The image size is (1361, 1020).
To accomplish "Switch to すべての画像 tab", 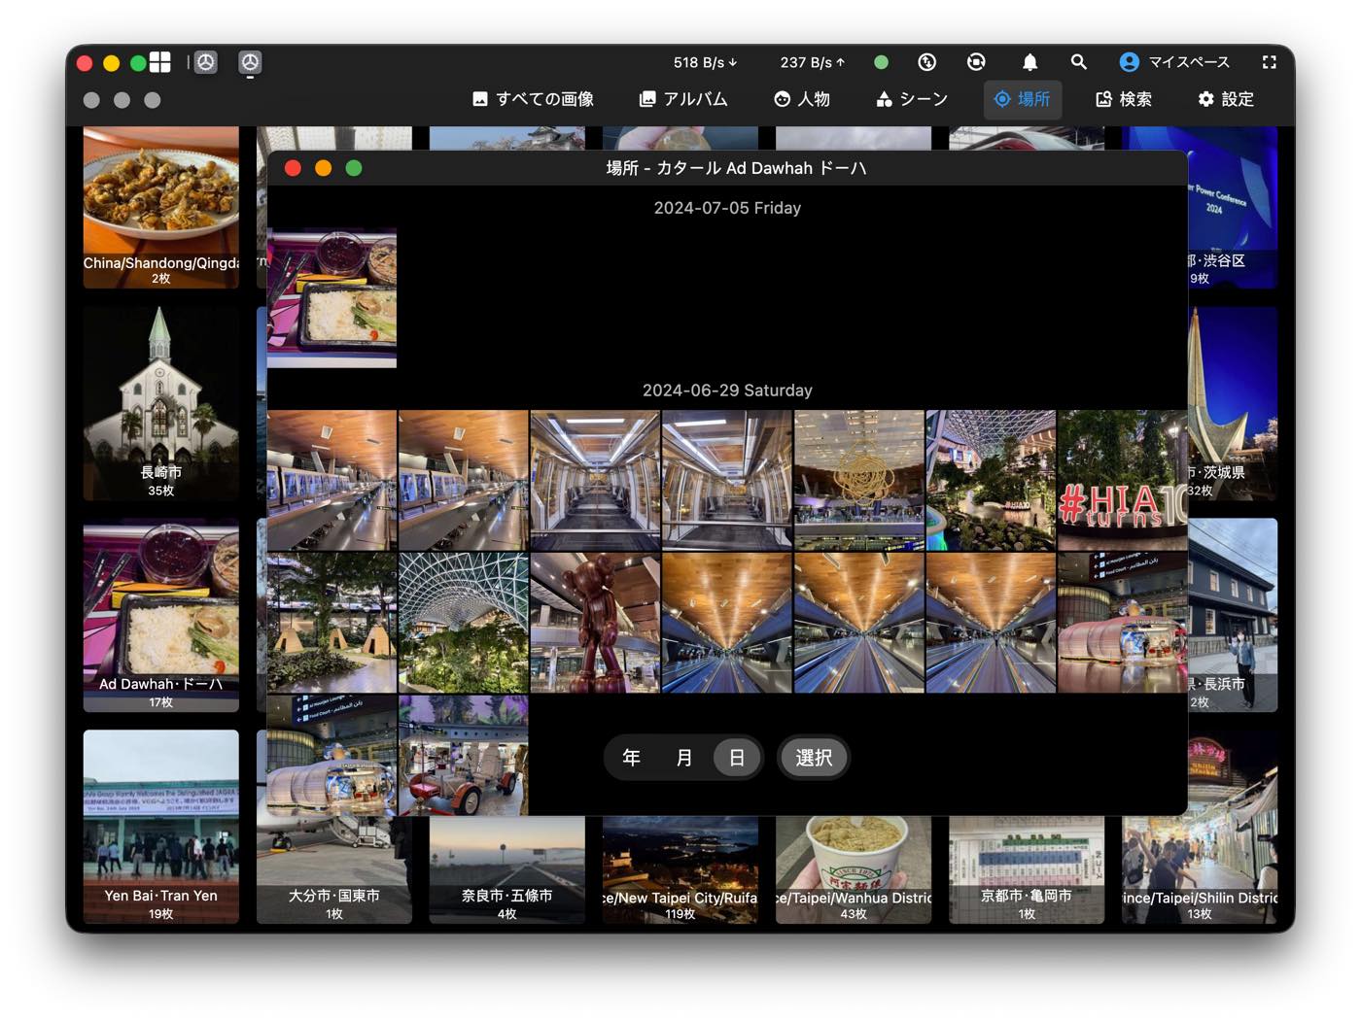I will [533, 99].
